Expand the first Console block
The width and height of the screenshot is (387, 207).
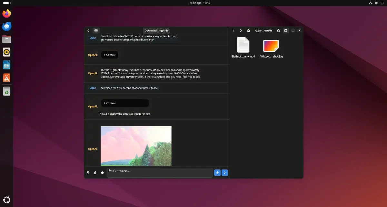(110, 55)
